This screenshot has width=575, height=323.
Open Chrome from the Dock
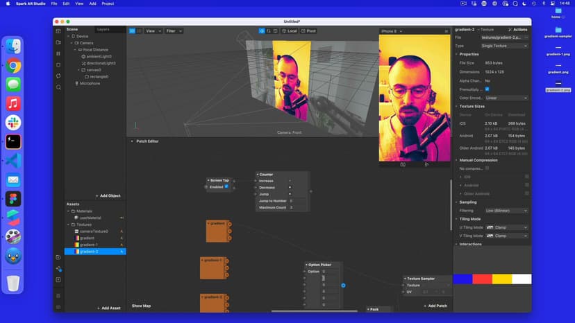[13, 66]
